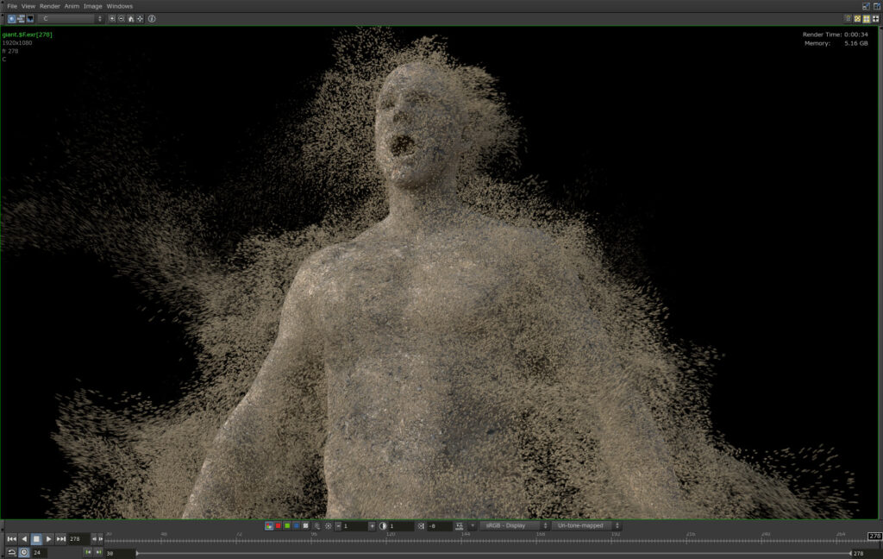Click the current frame field showing 278
Screen dimensions: 883x559
coord(78,539)
